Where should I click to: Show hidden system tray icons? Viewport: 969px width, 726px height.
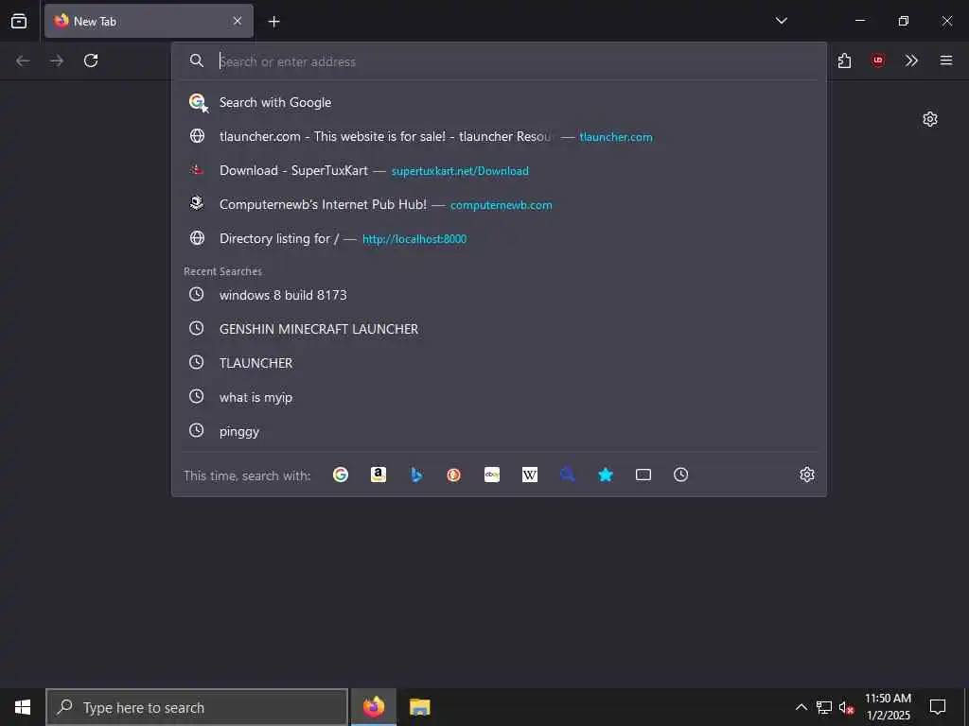pyautogui.click(x=801, y=707)
